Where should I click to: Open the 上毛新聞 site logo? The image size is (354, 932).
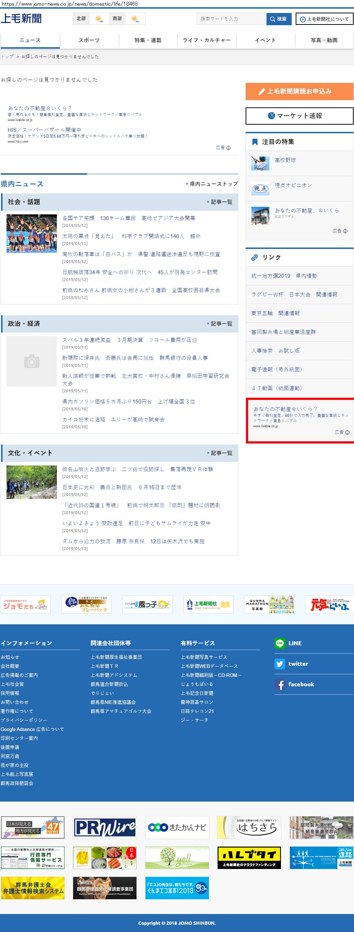(x=21, y=18)
